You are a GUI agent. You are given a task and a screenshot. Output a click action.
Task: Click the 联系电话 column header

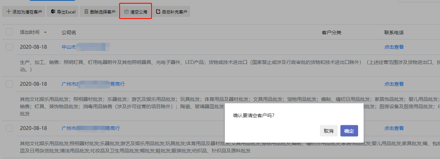(394, 32)
